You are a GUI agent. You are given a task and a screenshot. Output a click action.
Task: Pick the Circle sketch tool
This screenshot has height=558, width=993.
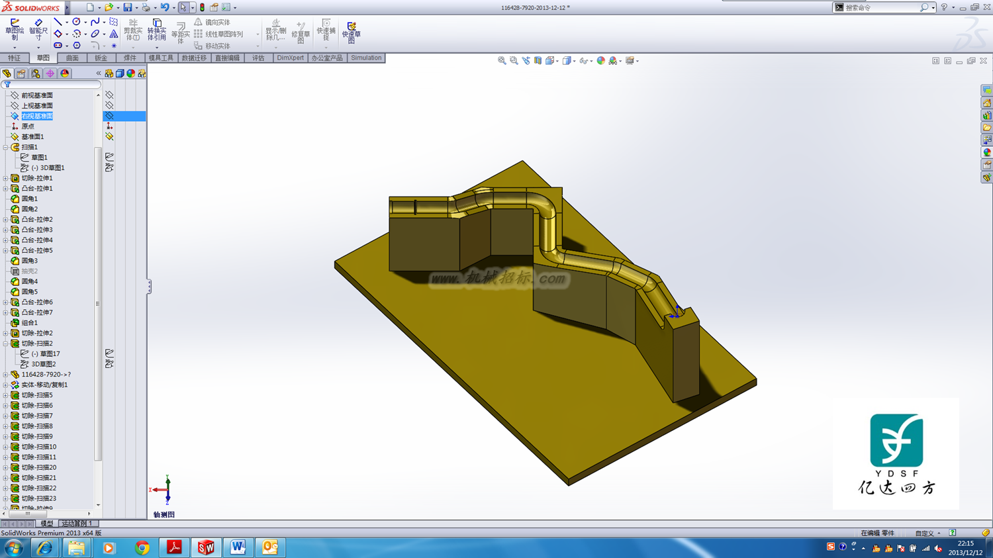76,22
